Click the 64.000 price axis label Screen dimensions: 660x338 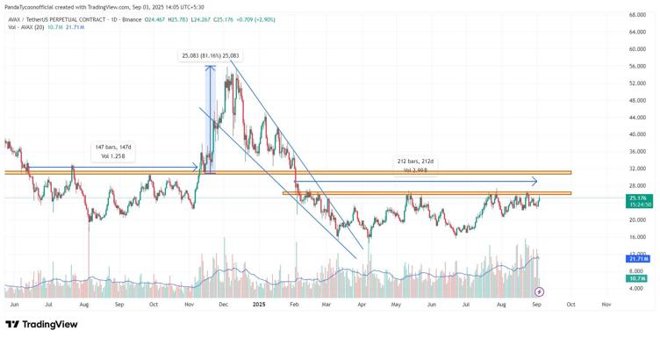[637, 32]
